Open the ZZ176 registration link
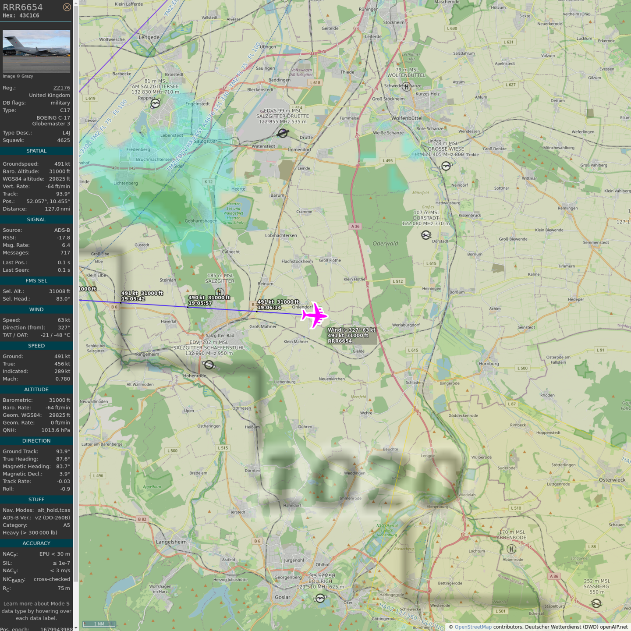Screen dimensions: 631x631 pyautogui.click(x=61, y=88)
